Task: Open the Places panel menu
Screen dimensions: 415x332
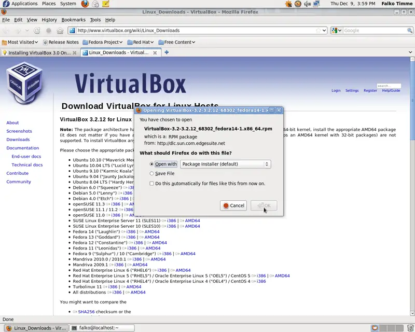Action: pos(49,4)
